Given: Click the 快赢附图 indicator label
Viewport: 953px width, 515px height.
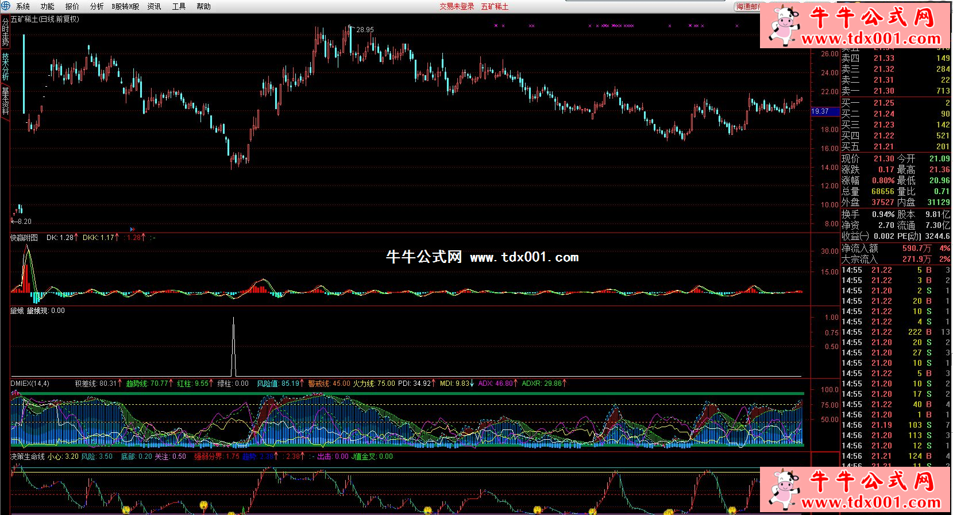Looking at the screenshot, I should pyautogui.click(x=24, y=238).
